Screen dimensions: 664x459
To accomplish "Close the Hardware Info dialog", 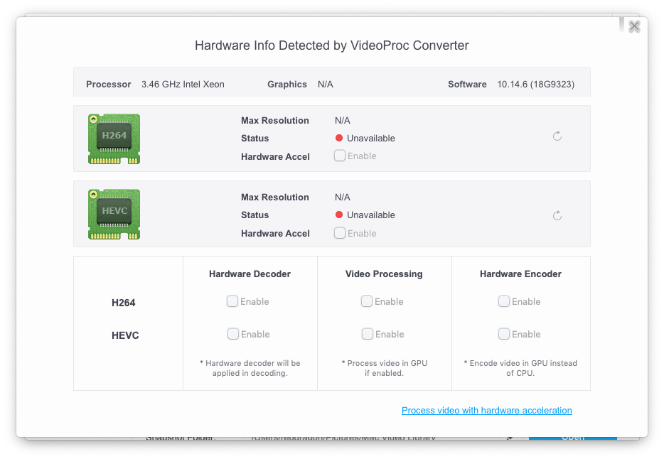I will pyautogui.click(x=634, y=27).
